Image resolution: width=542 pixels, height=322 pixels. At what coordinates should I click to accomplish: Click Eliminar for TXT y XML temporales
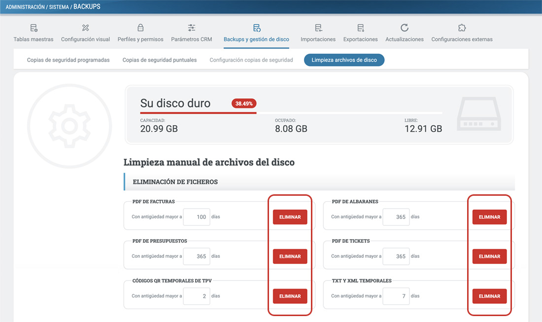tap(489, 296)
